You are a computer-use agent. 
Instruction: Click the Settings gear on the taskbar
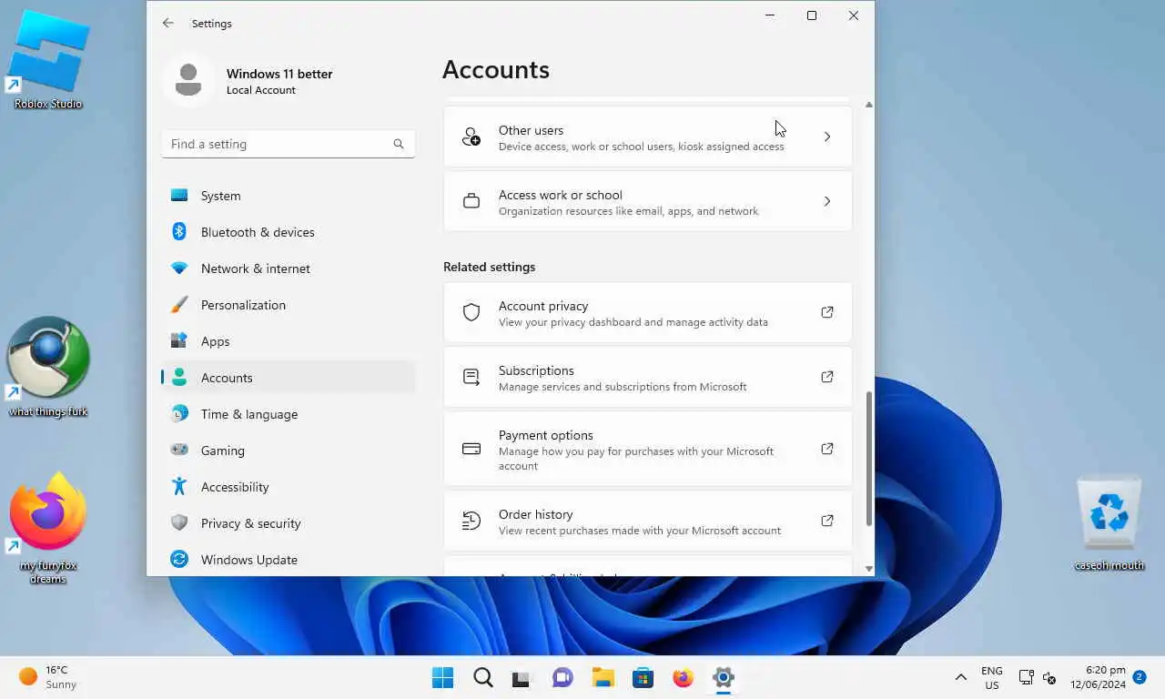(x=724, y=677)
